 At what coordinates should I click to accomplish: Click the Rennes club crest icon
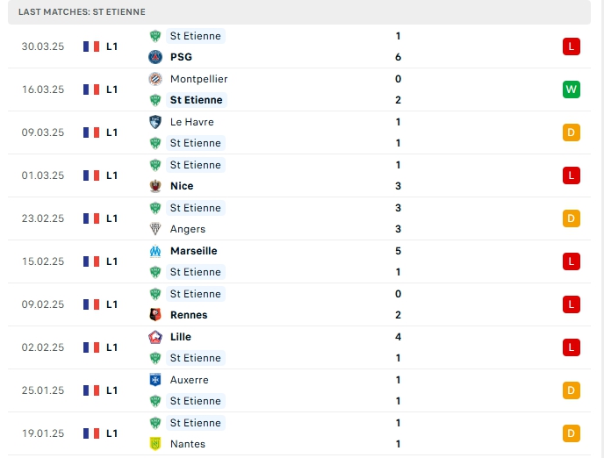155,315
